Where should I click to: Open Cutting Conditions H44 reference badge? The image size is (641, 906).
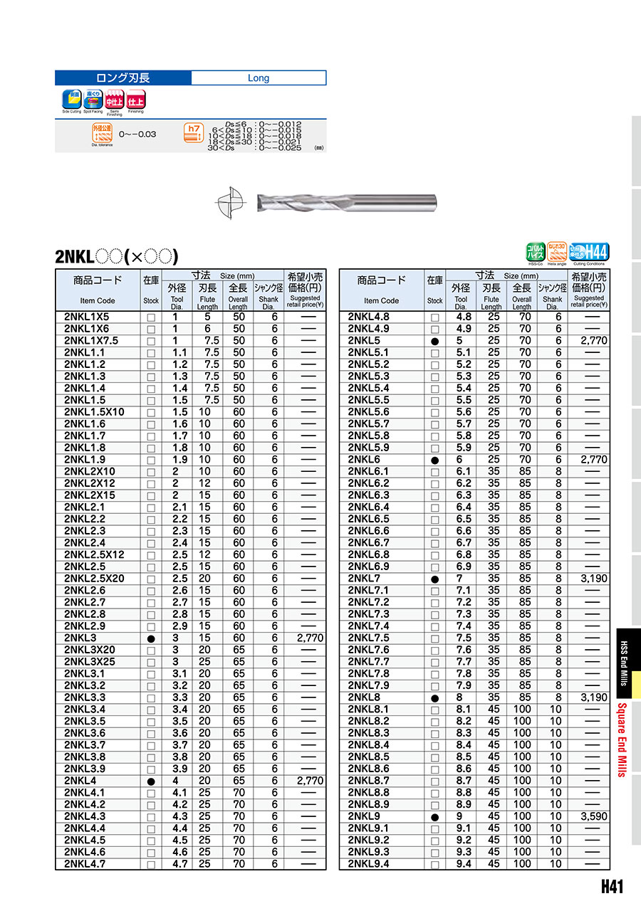588,252
